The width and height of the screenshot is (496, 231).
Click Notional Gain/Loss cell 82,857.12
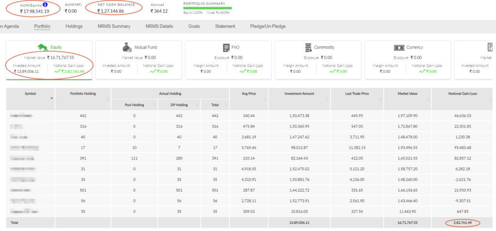[x=462, y=158]
